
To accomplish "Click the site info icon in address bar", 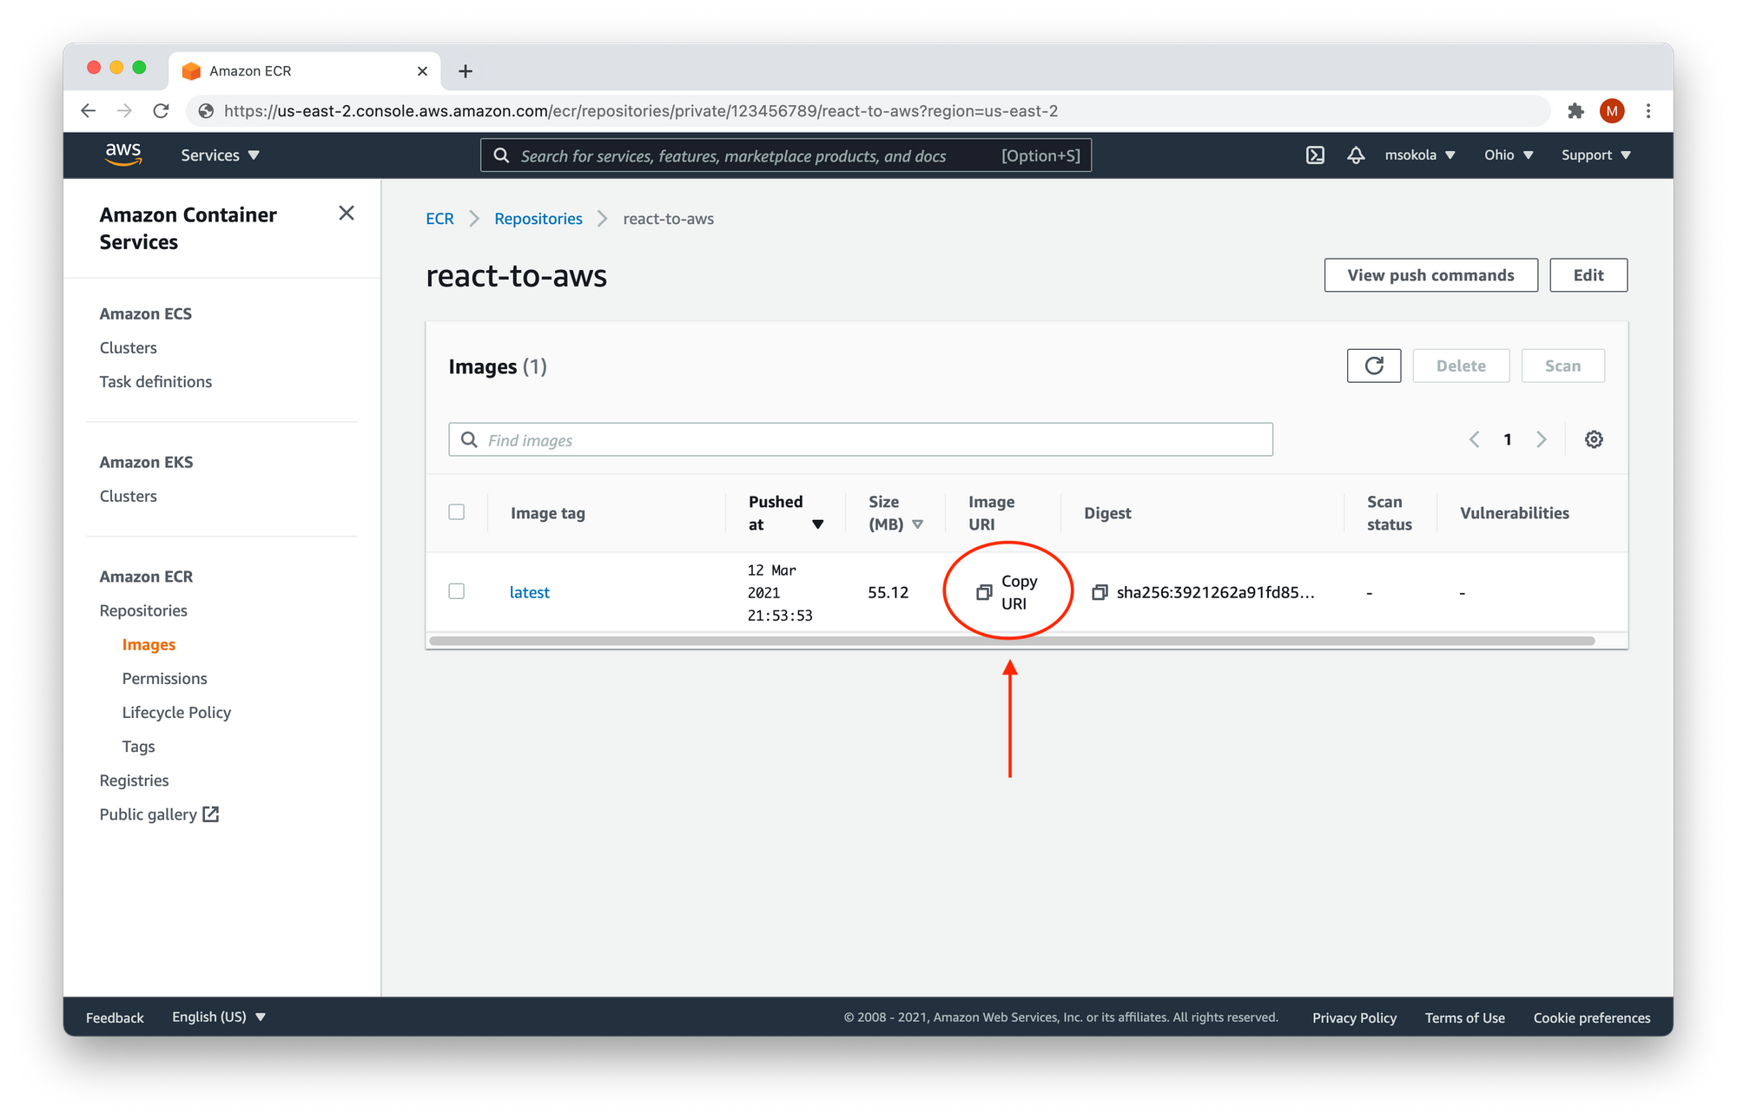I will pos(206,111).
